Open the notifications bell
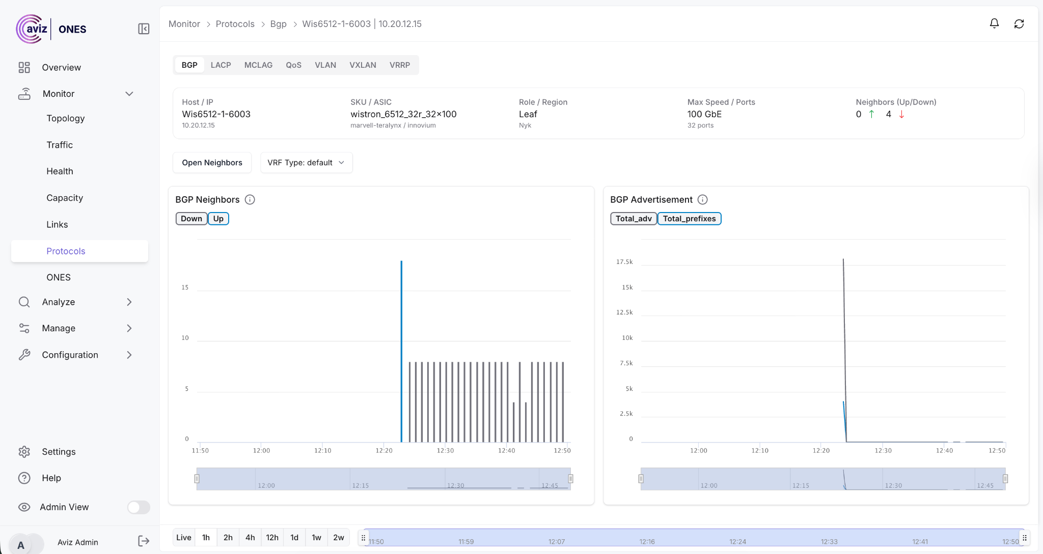Screen dimensions: 1043x554 point(994,23)
